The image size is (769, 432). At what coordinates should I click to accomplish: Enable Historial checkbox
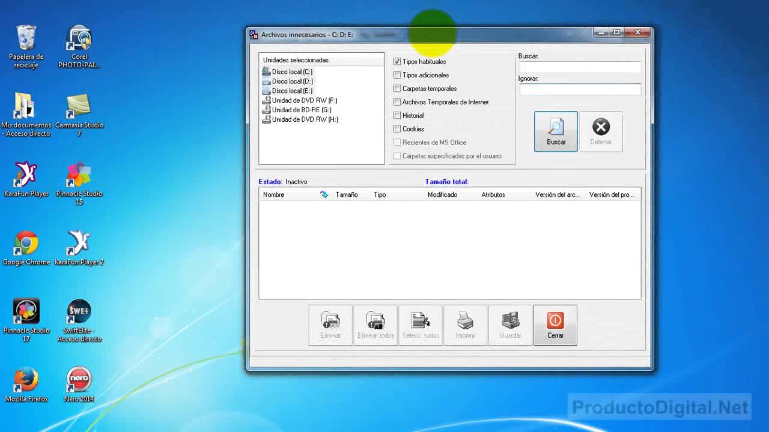point(397,115)
